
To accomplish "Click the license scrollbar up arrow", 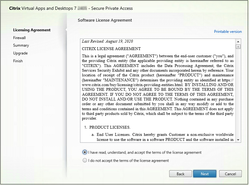I will pyautogui.click(x=238, y=42).
